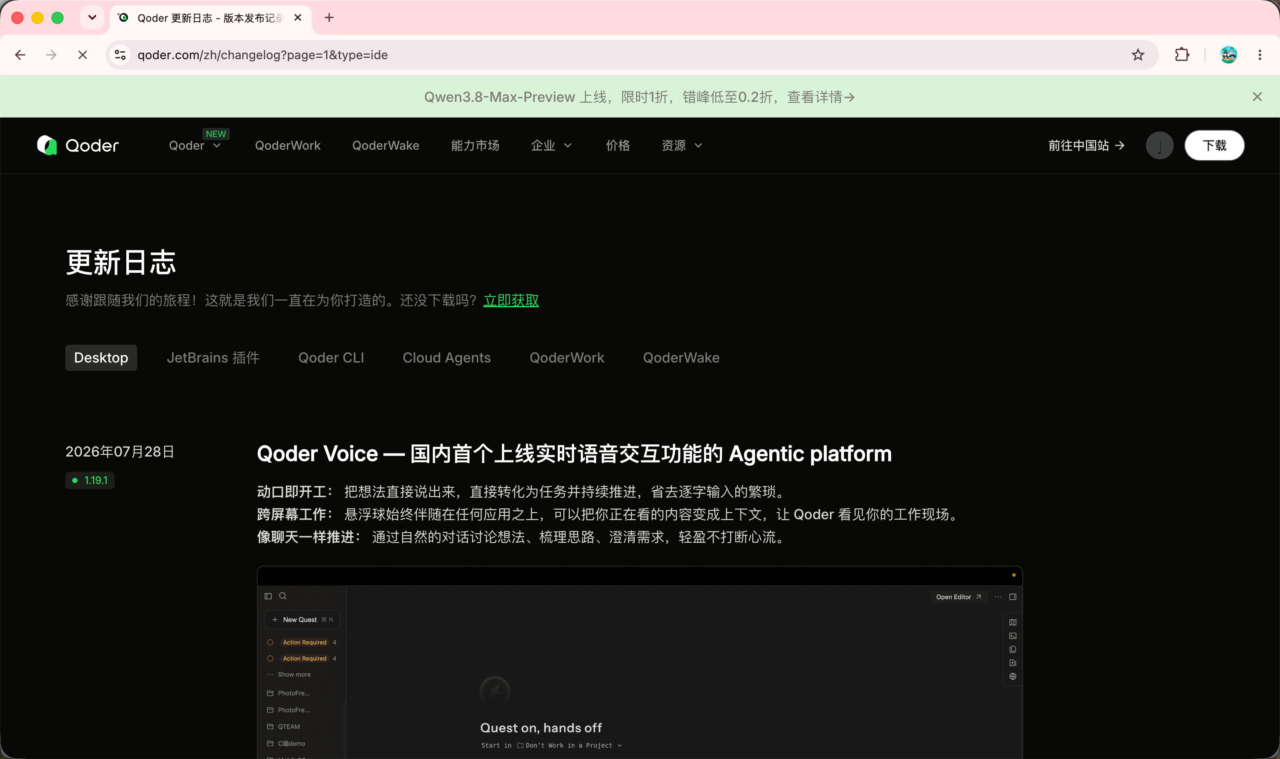Click the QTEAM folder icon in the preview
The image size is (1280, 759).
[270, 727]
